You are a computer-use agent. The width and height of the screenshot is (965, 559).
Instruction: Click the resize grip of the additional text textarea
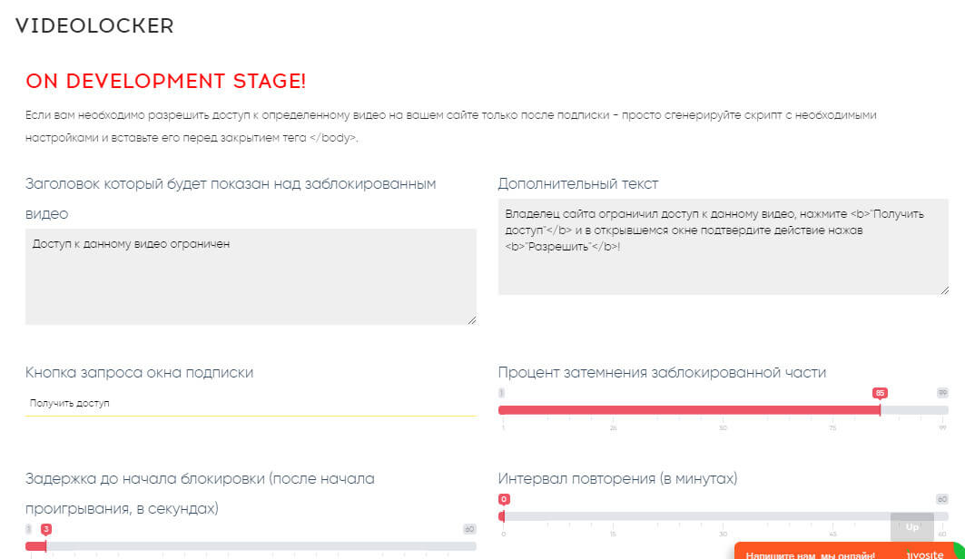pyautogui.click(x=945, y=291)
